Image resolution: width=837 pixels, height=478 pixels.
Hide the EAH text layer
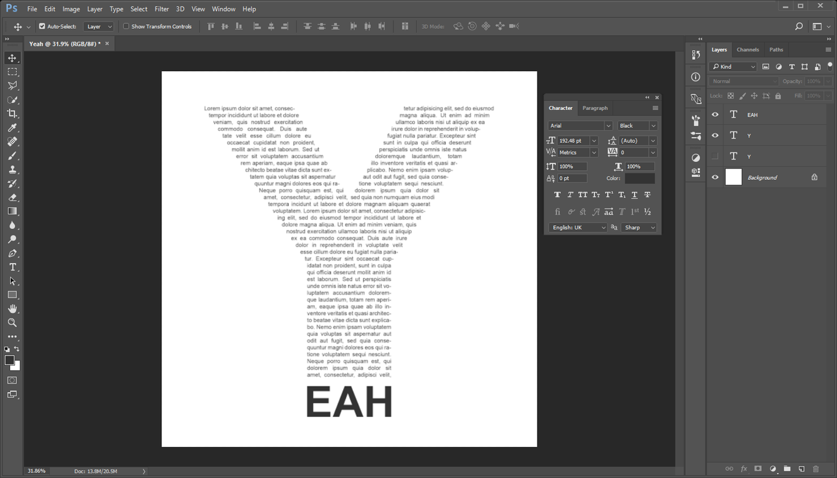714,114
